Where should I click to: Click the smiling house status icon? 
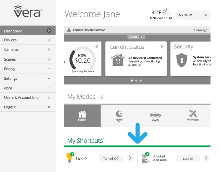(117, 60)
